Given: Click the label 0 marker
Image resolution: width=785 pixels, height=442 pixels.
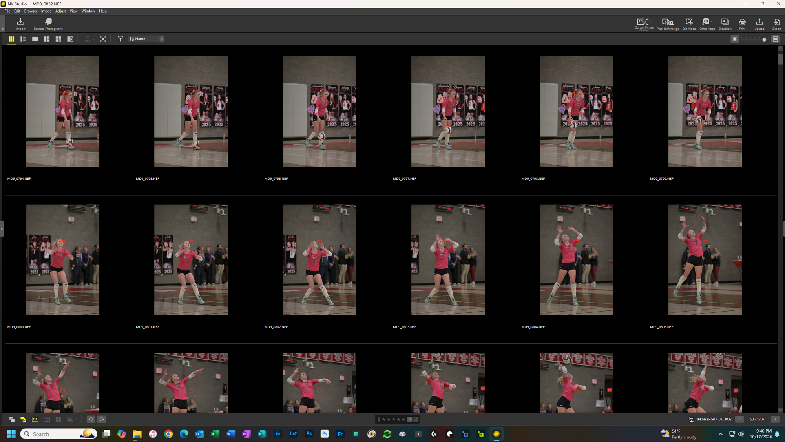Looking at the screenshot, I should point(410,419).
